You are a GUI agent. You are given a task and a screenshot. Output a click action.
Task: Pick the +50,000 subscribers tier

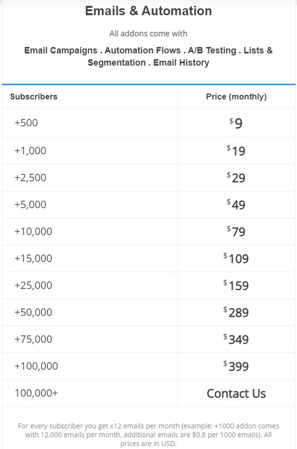coord(148,312)
